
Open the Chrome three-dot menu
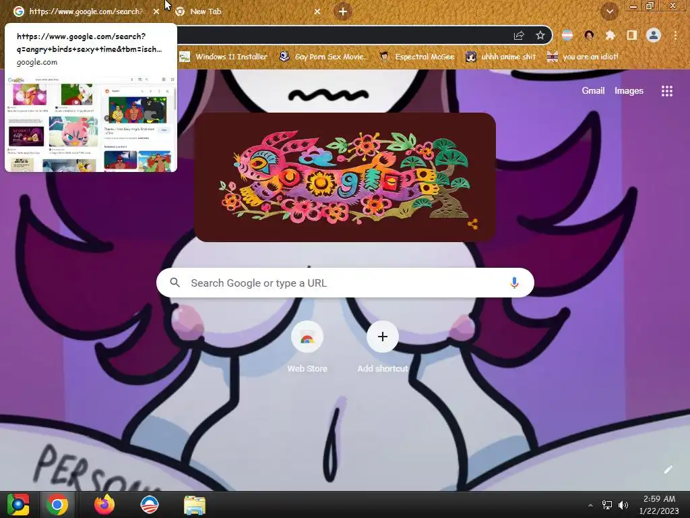coord(675,35)
